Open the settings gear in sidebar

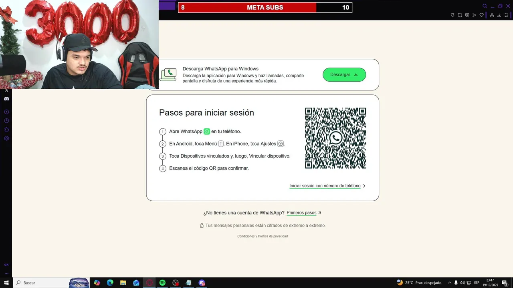pyautogui.click(x=6, y=138)
